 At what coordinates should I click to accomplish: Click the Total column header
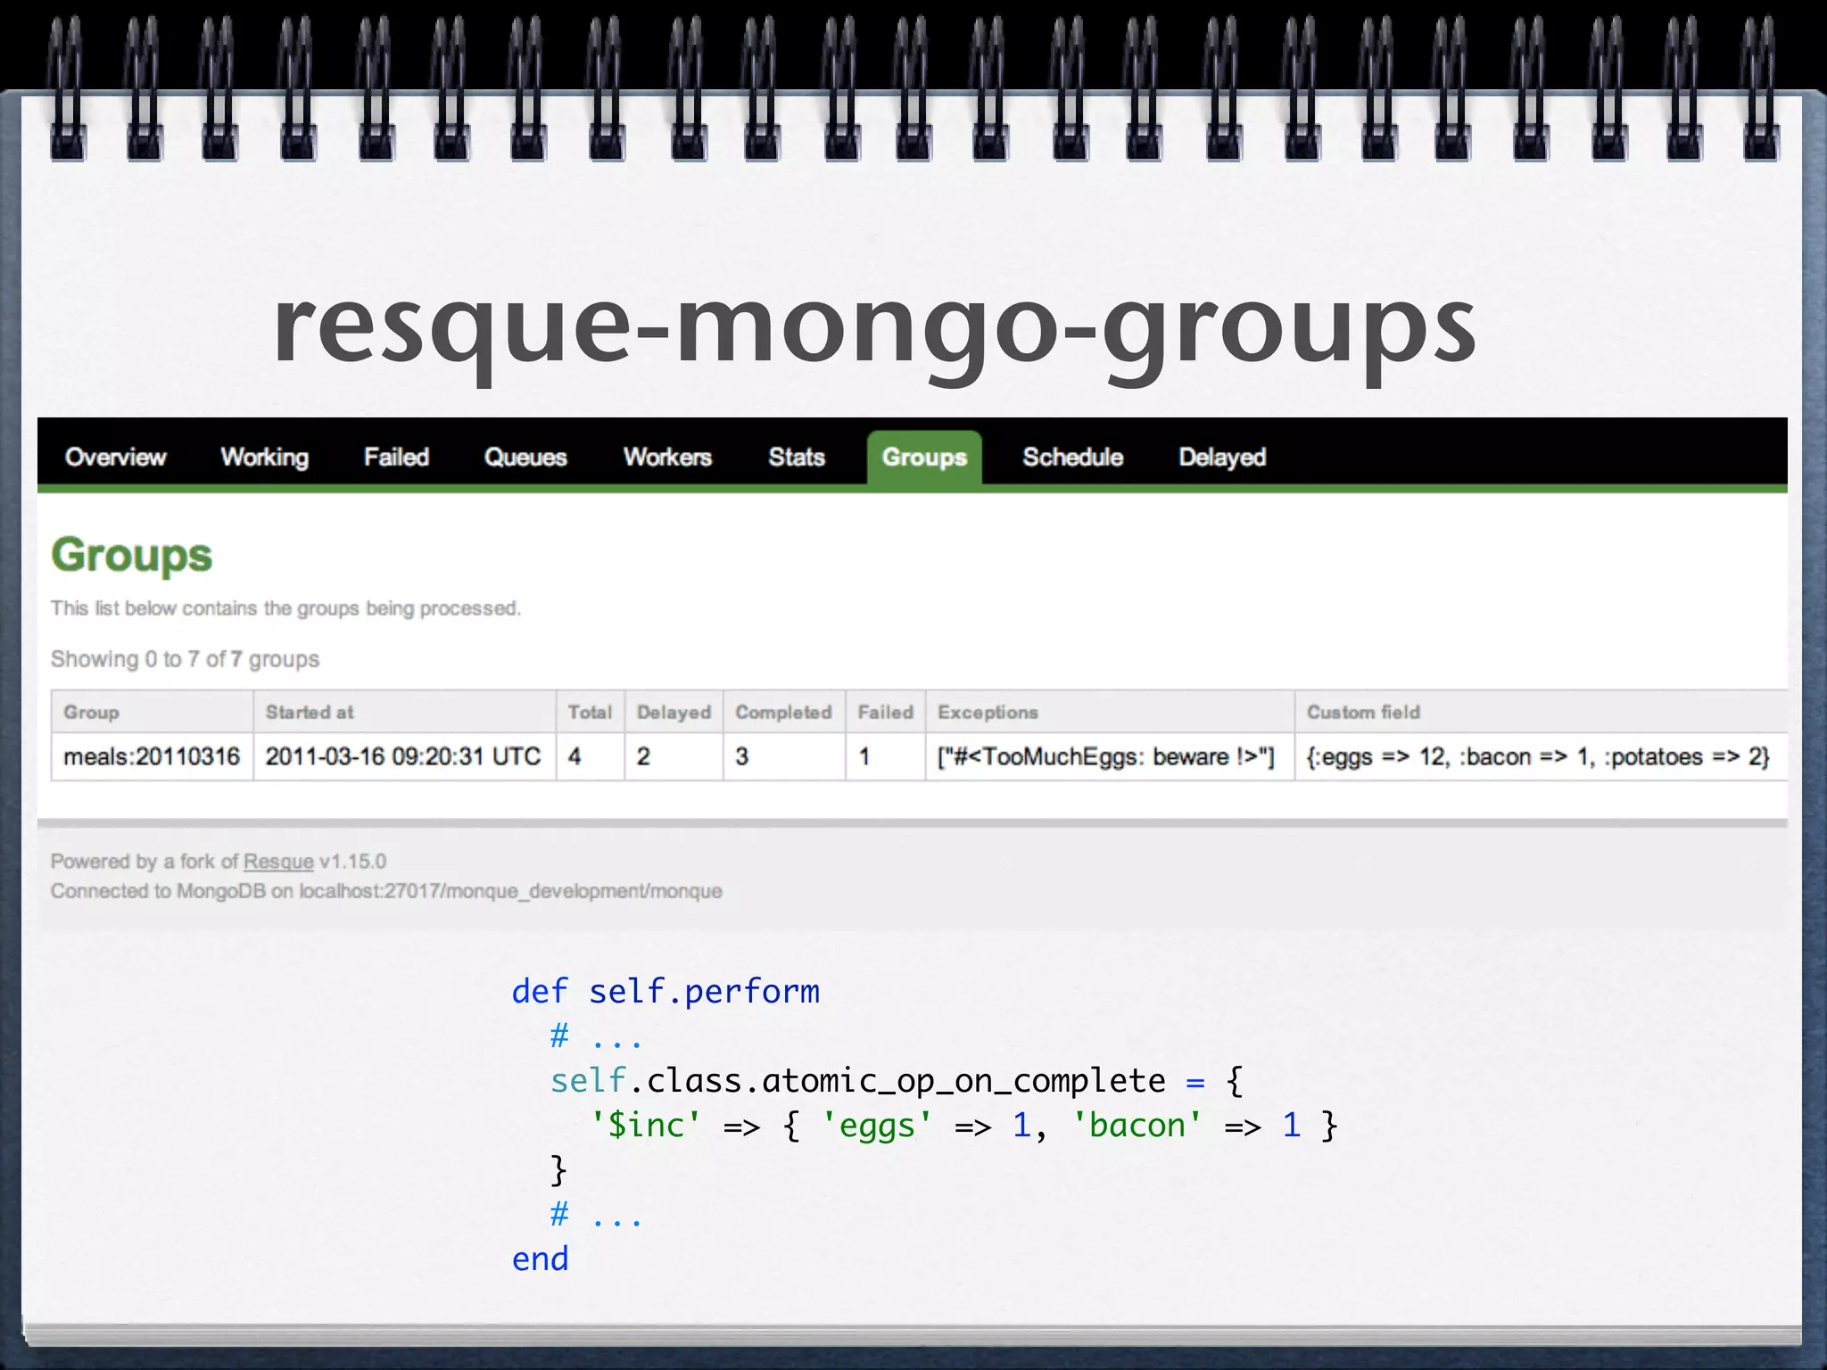(590, 712)
